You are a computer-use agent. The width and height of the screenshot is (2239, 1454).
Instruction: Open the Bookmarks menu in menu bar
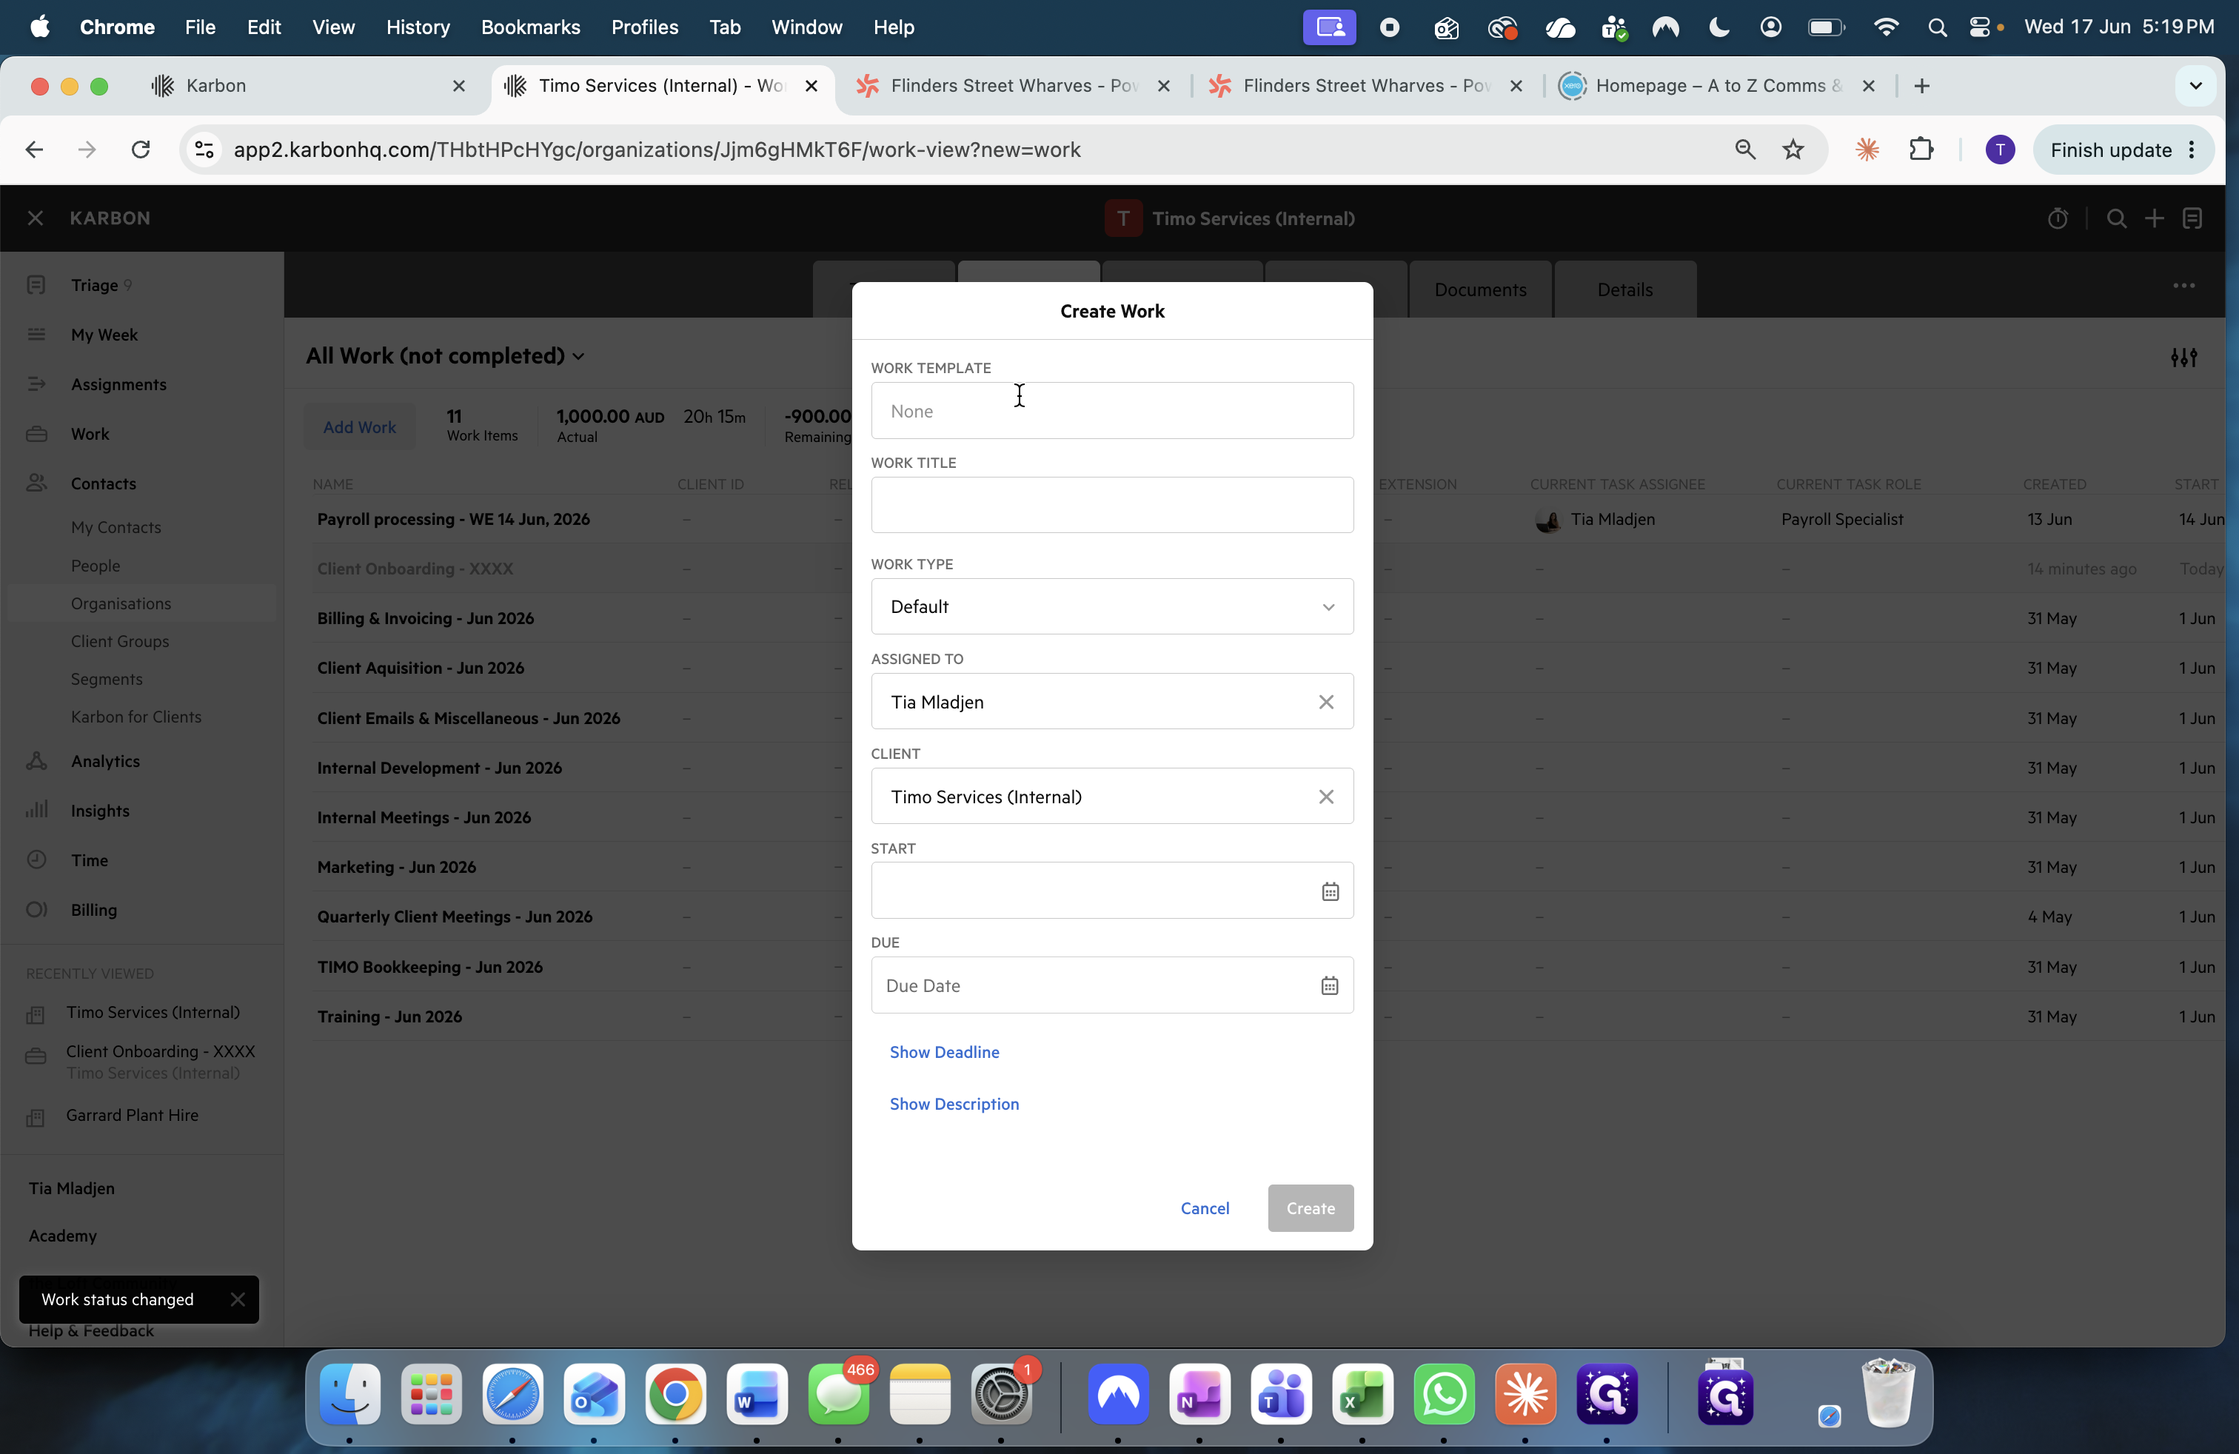[531, 27]
